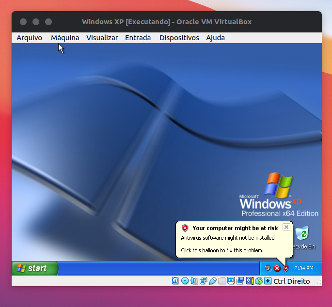
Task: Click the optical disc status icon
Action: (x=185, y=281)
